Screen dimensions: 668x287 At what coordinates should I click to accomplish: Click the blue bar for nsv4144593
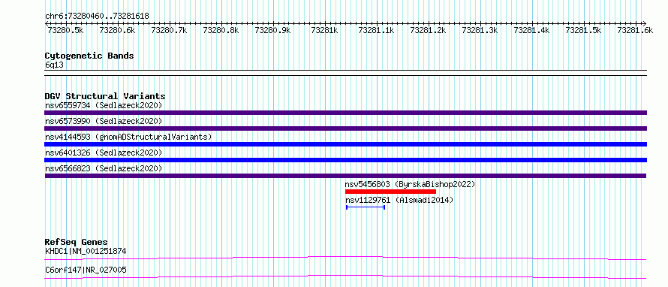(x=345, y=144)
